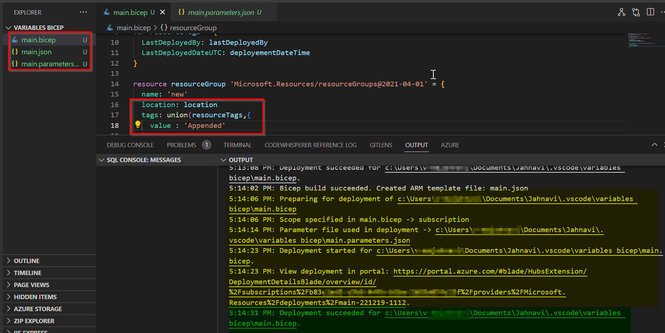Switch to TERMINAL panel tab
Image resolution: width=665 pixels, height=333 pixels.
coord(237,145)
